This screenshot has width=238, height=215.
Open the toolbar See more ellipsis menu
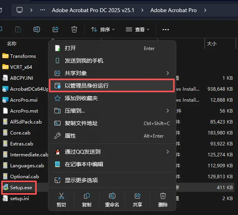click(x=166, y=29)
